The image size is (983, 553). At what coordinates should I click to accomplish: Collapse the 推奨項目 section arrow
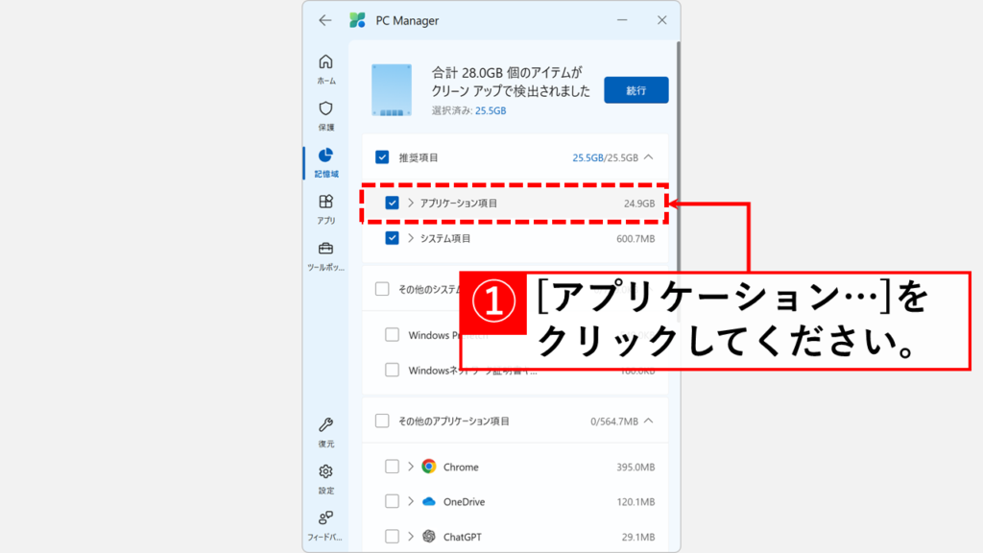[x=648, y=157]
